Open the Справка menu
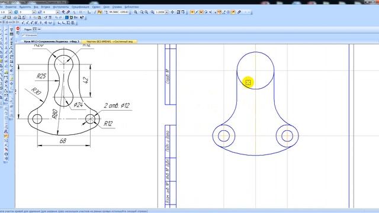The image size is (379, 213). [117, 7]
